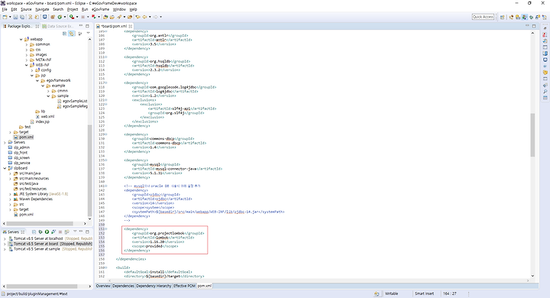Expand Tomcat v8.5 Server at sample

pyautogui.click(x=5, y=249)
